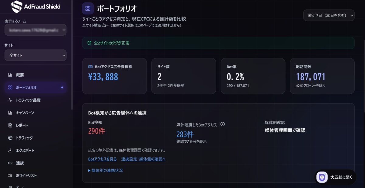The image size is (365, 188).
Task: Open ホワイトリスト menu item
Action: point(36,176)
